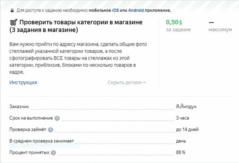
Task: Click the до 14 дней review value
Action: [187, 130]
